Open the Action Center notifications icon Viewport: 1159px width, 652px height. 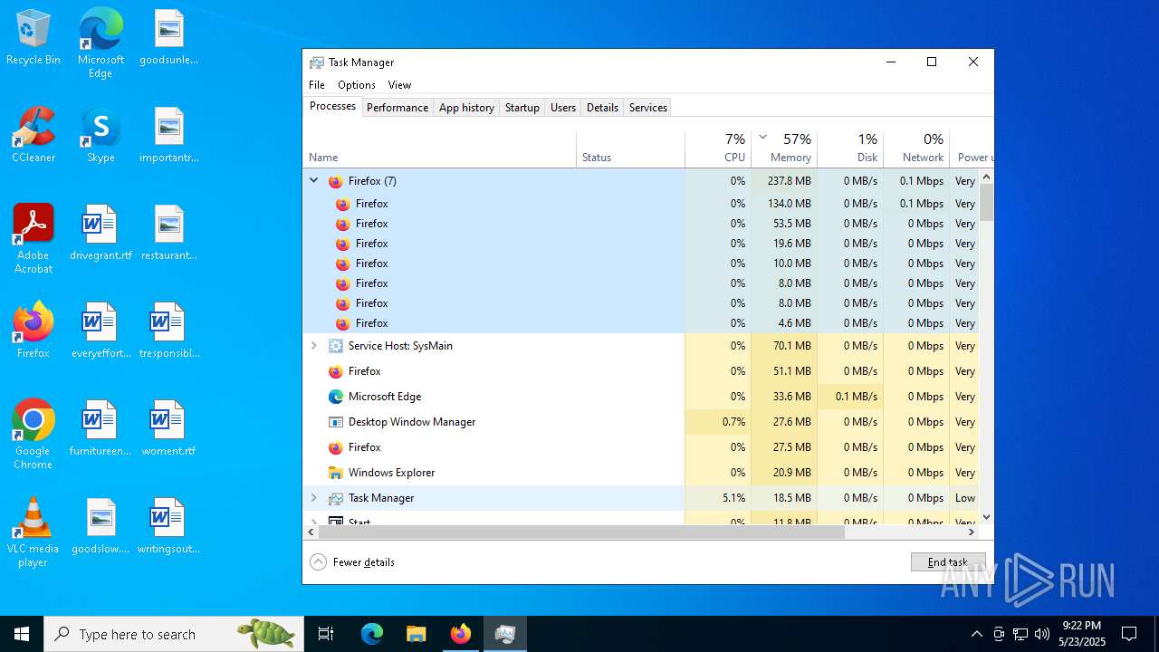tap(1129, 634)
